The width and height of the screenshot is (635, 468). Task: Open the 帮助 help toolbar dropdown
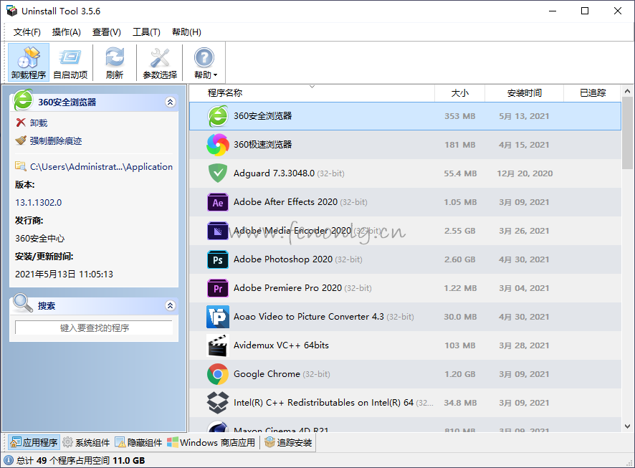point(205,62)
